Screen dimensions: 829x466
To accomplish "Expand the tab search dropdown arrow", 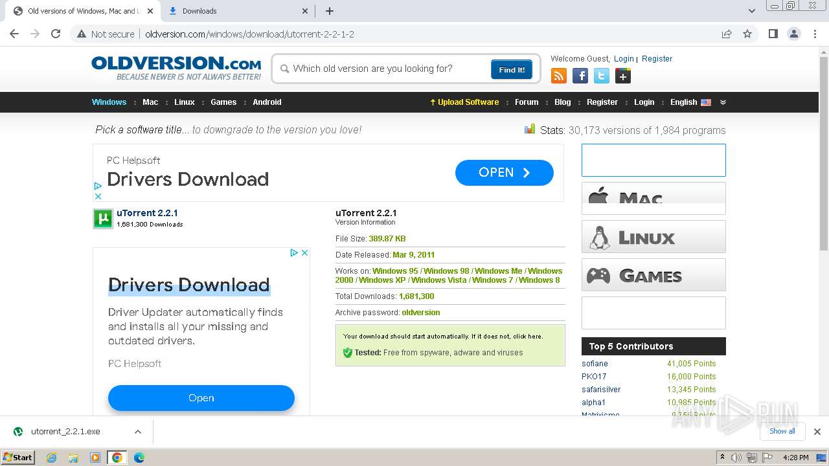I will click(x=752, y=11).
